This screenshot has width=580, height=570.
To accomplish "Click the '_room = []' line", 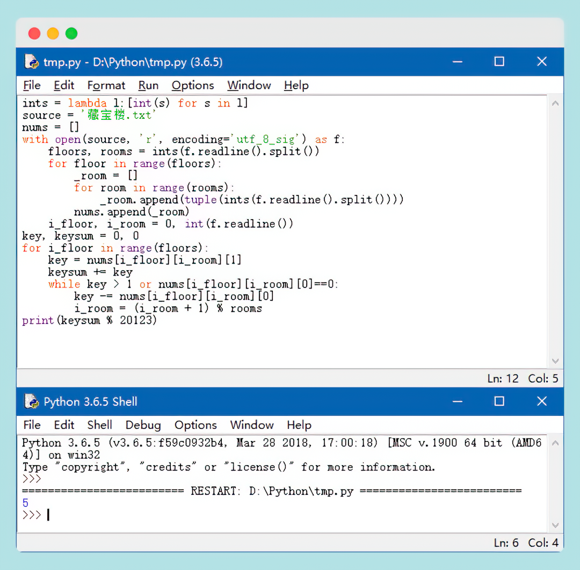I will point(106,176).
